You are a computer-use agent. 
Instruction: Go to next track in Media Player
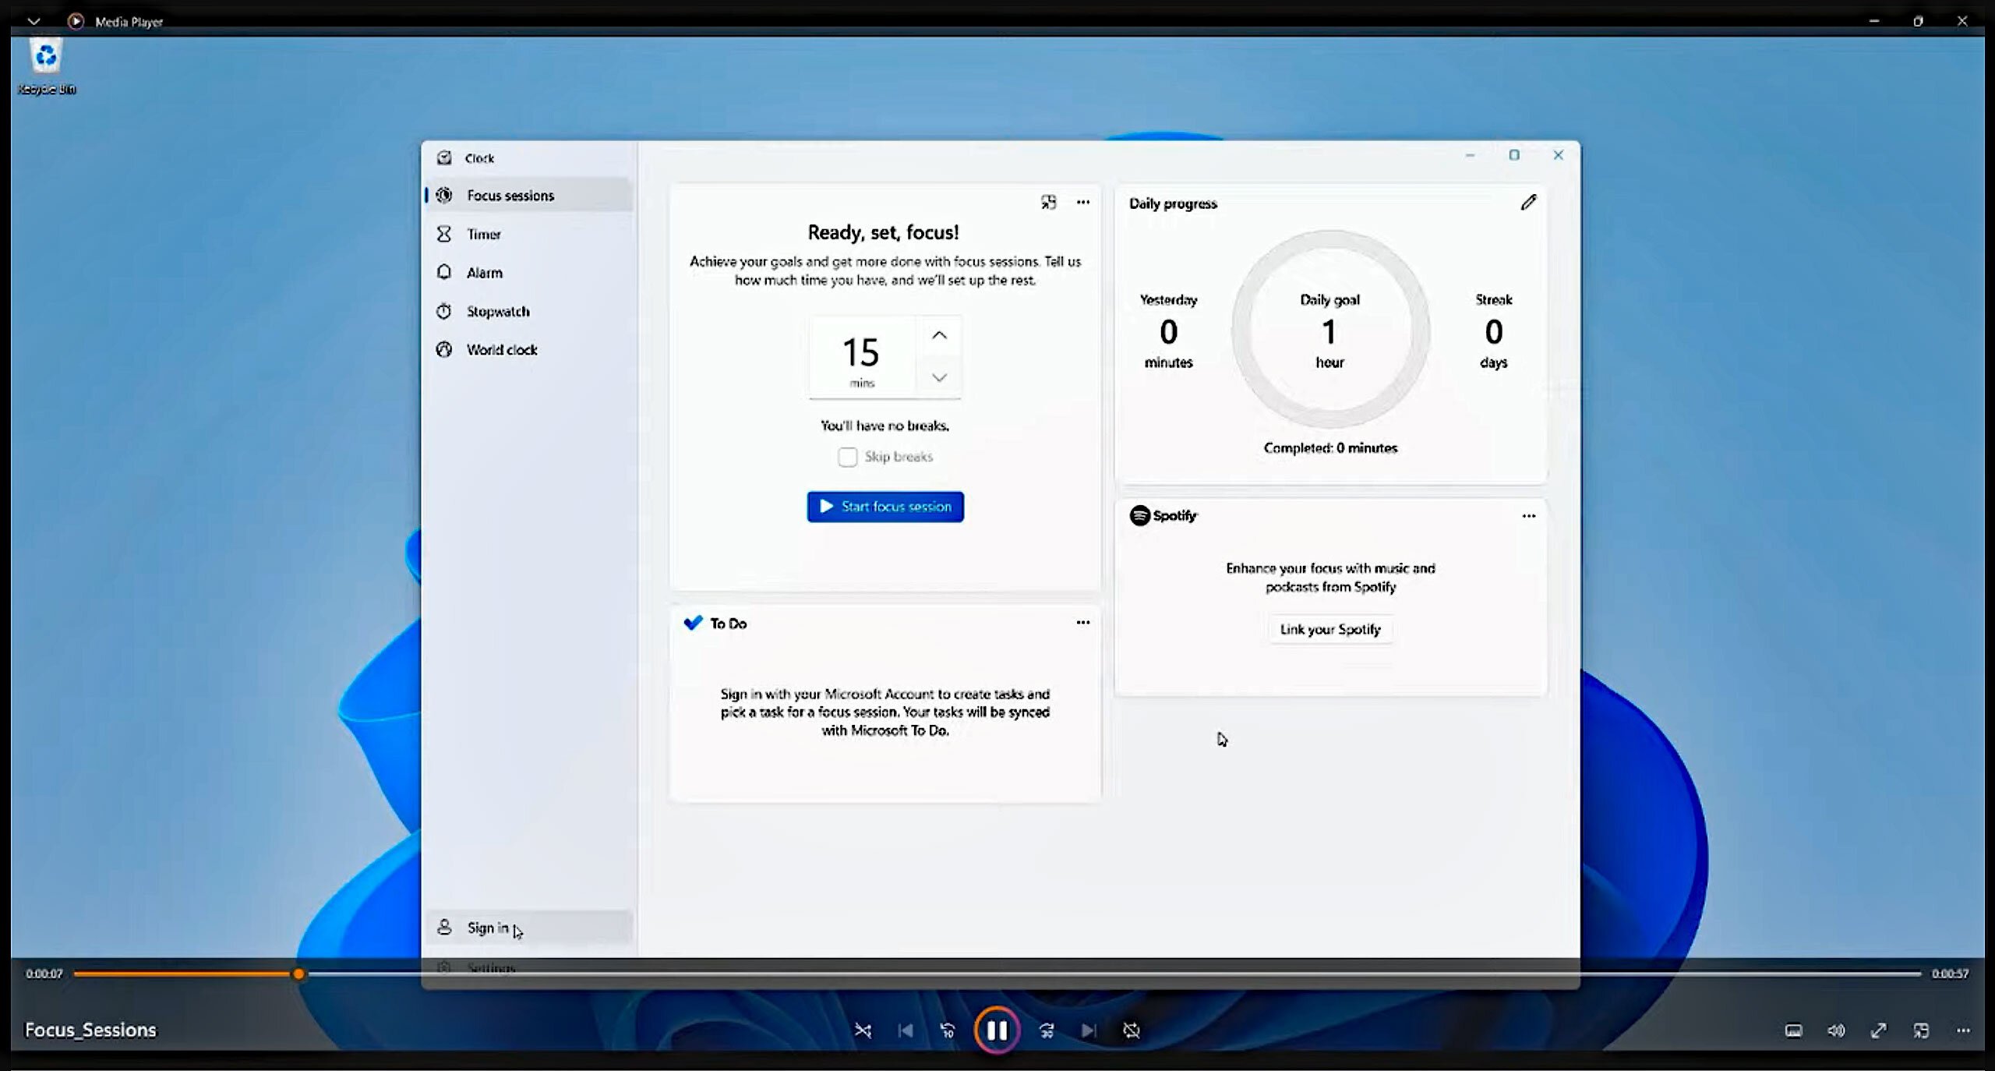click(x=1089, y=1030)
